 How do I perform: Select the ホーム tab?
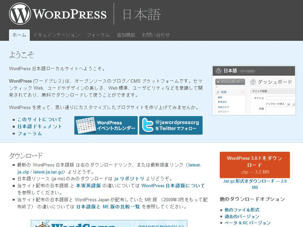pyautogui.click(x=19, y=35)
